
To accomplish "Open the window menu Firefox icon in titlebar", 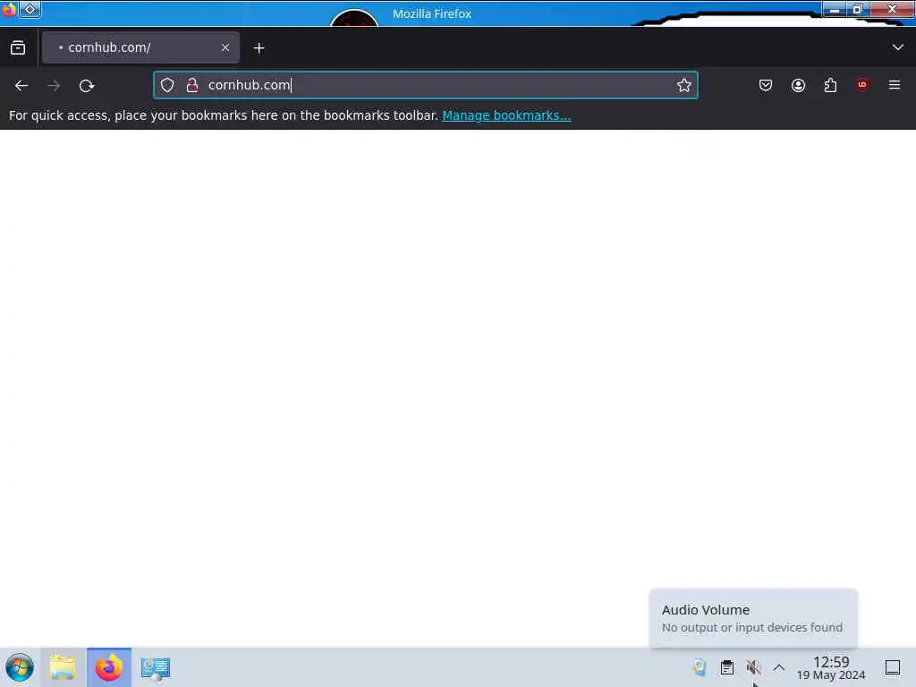I will pos(9,9).
